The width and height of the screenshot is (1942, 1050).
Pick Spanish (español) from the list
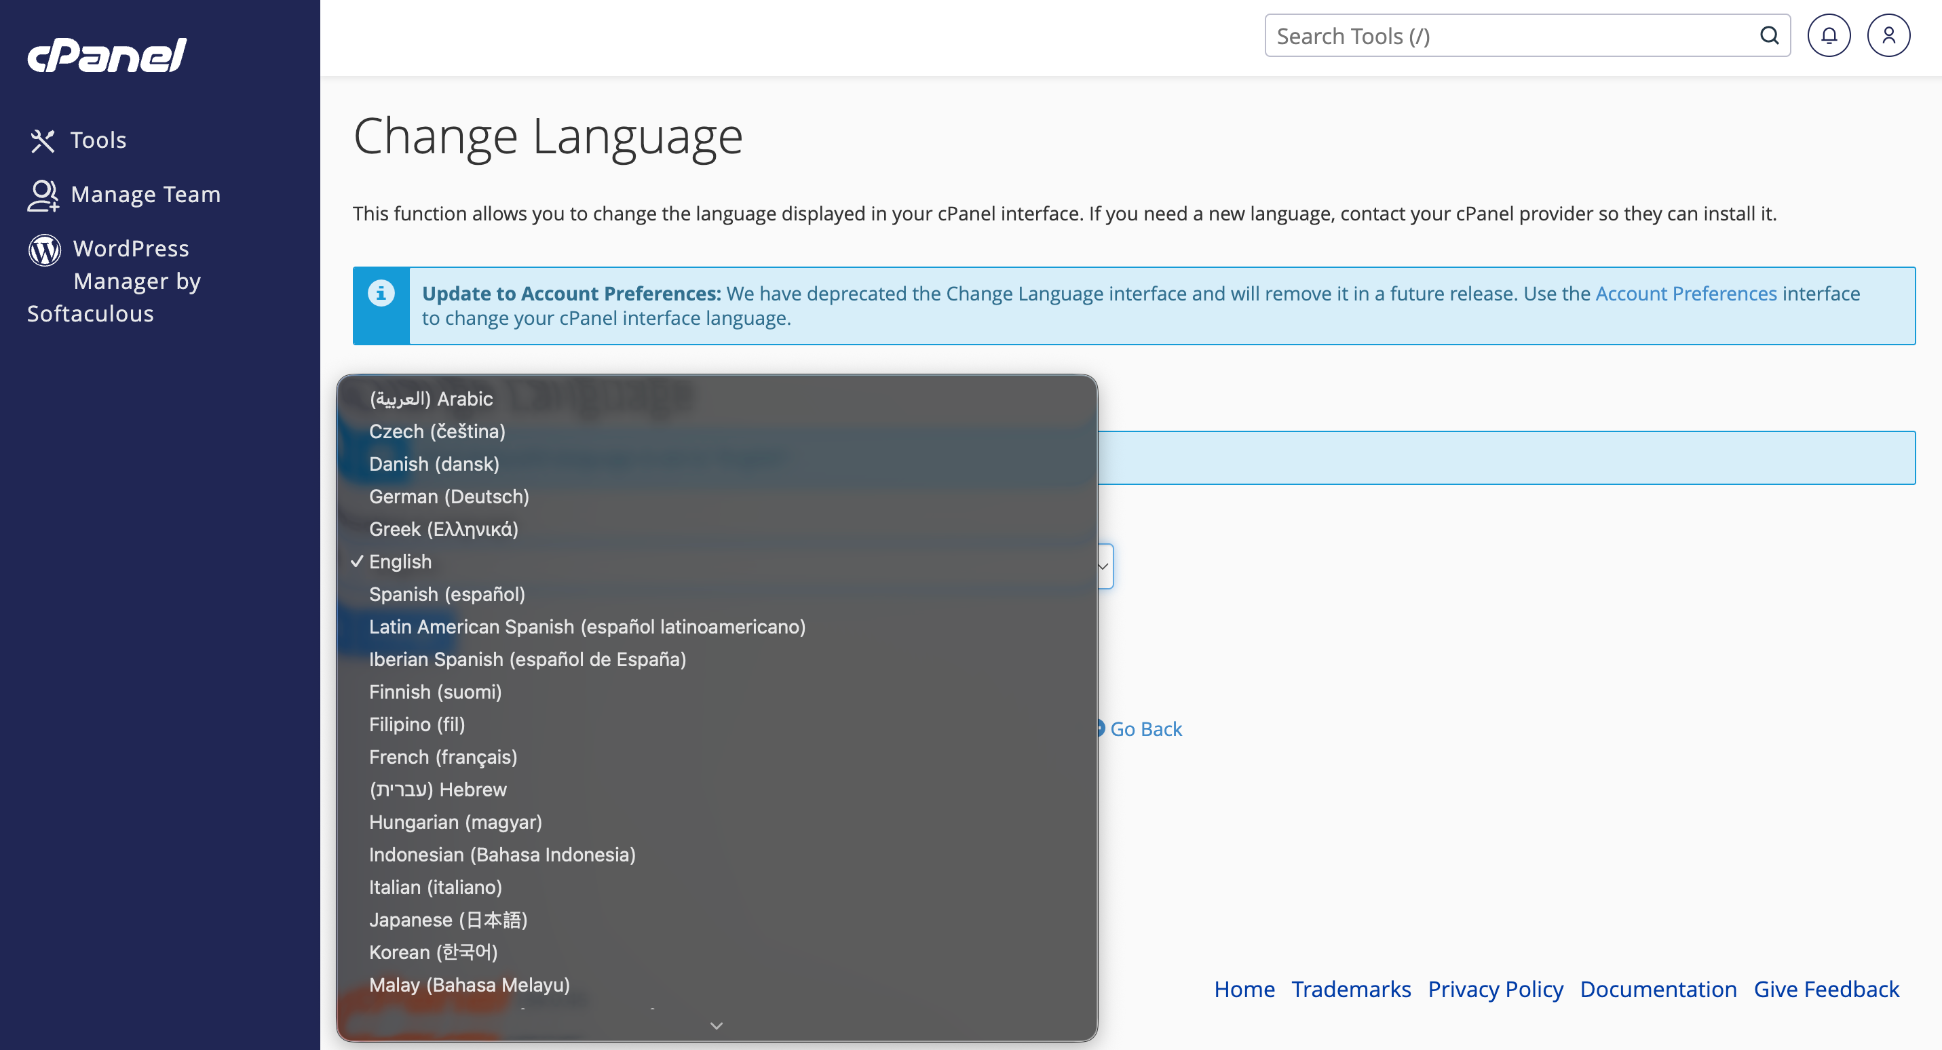coord(716,594)
